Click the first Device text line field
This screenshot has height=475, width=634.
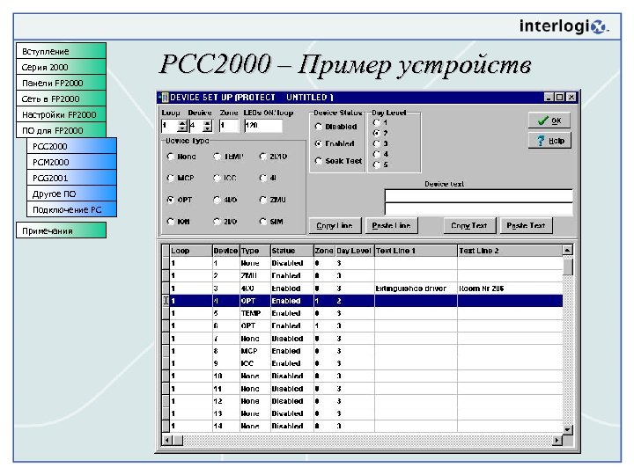coord(479,196)
